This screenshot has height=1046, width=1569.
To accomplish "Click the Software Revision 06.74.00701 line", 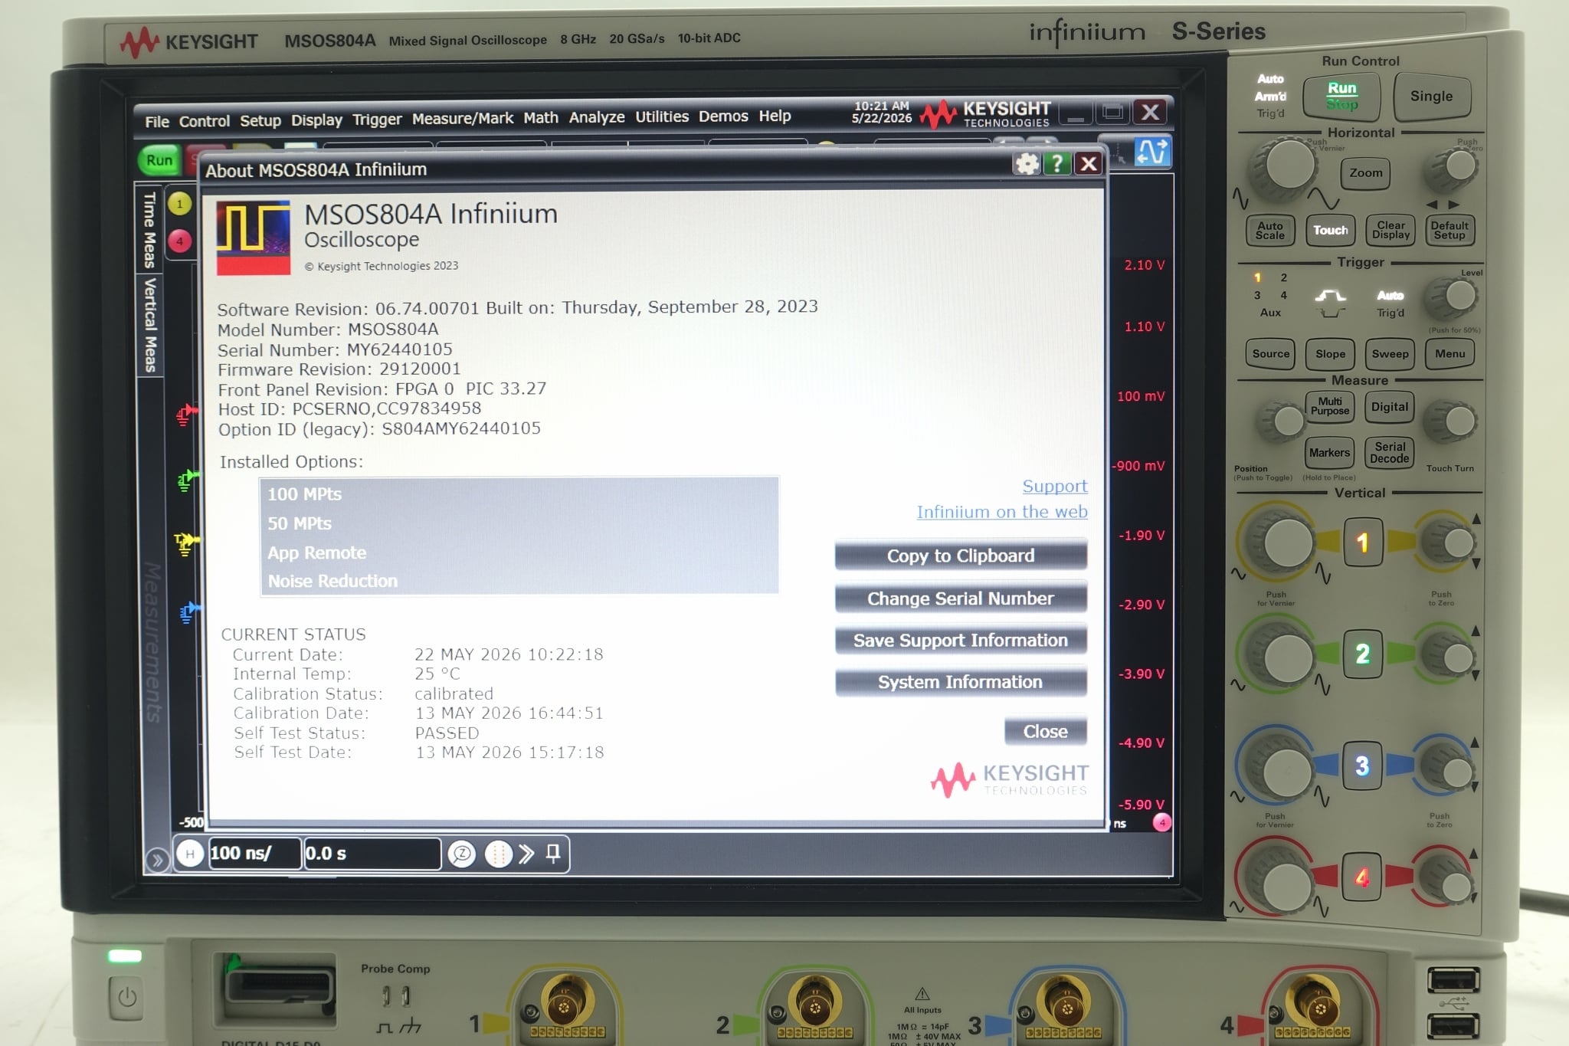I will 517,307.
